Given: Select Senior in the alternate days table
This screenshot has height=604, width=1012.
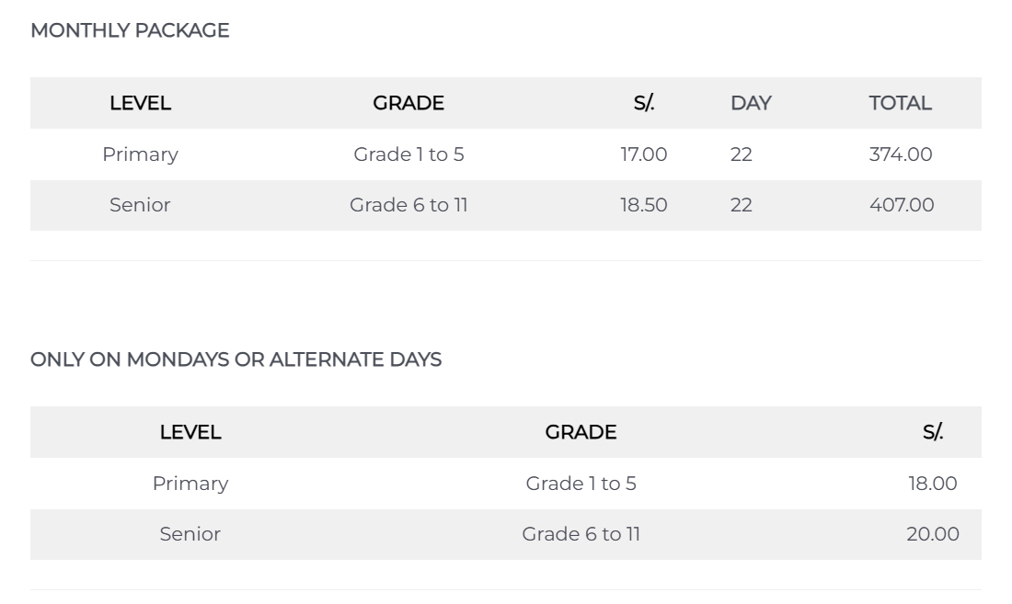Looking at the screenshot, I should click(190, 534).
